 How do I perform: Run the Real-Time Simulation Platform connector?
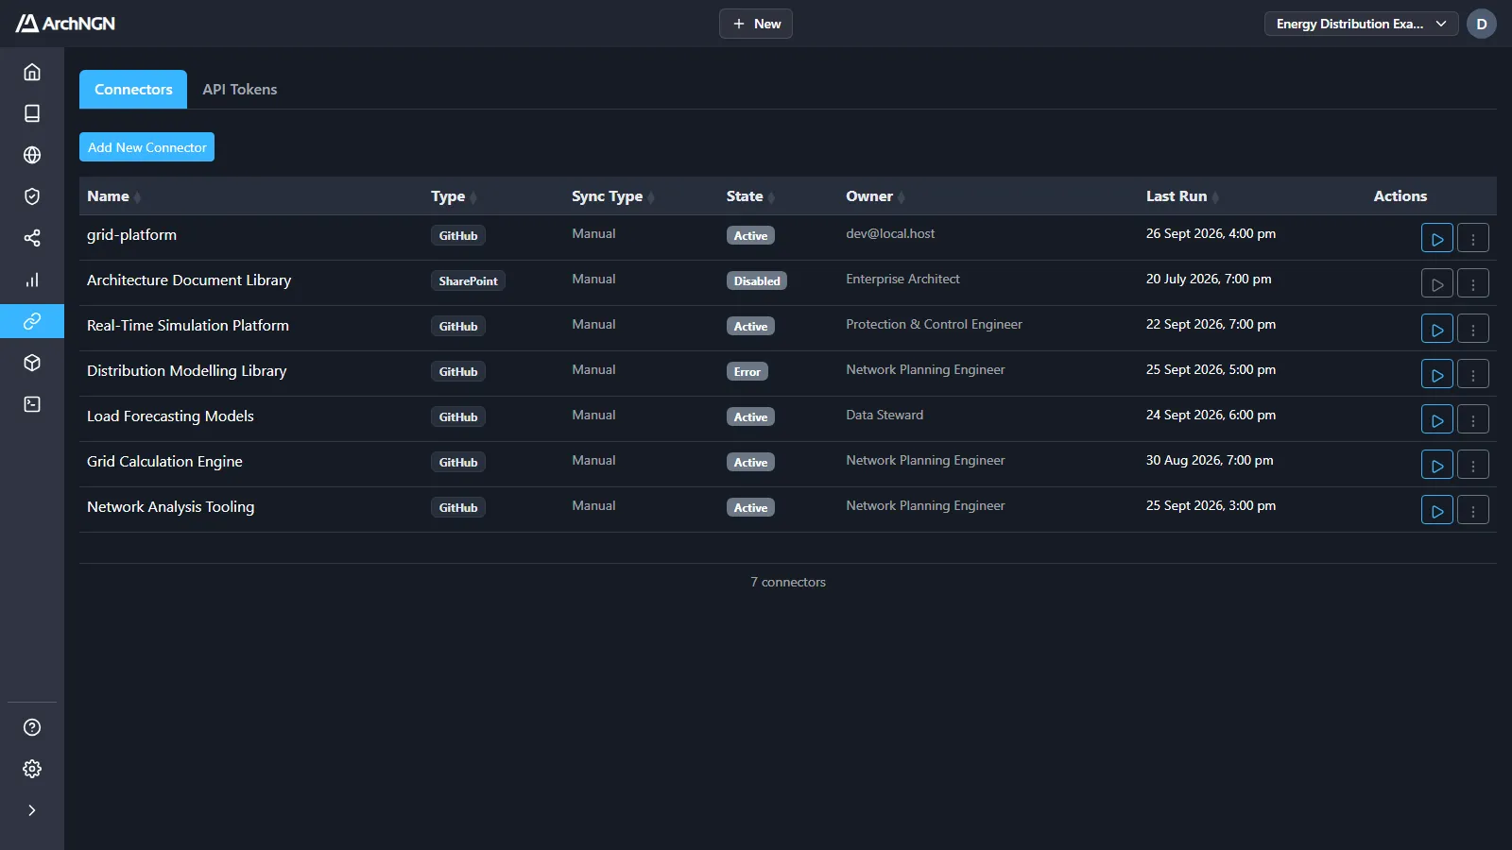(x=1437, y=329)
